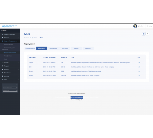Click the Streets data type cell
The width and height of the screenshot is (153, 138).
coord(31,76)
